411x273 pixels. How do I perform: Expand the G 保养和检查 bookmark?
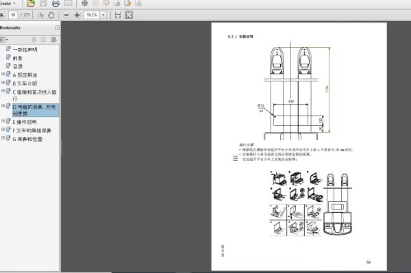tap(3, 138)
